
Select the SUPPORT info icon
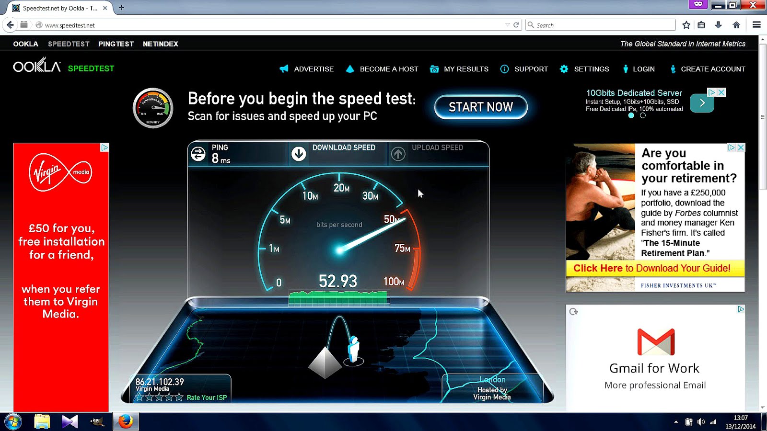504,69
